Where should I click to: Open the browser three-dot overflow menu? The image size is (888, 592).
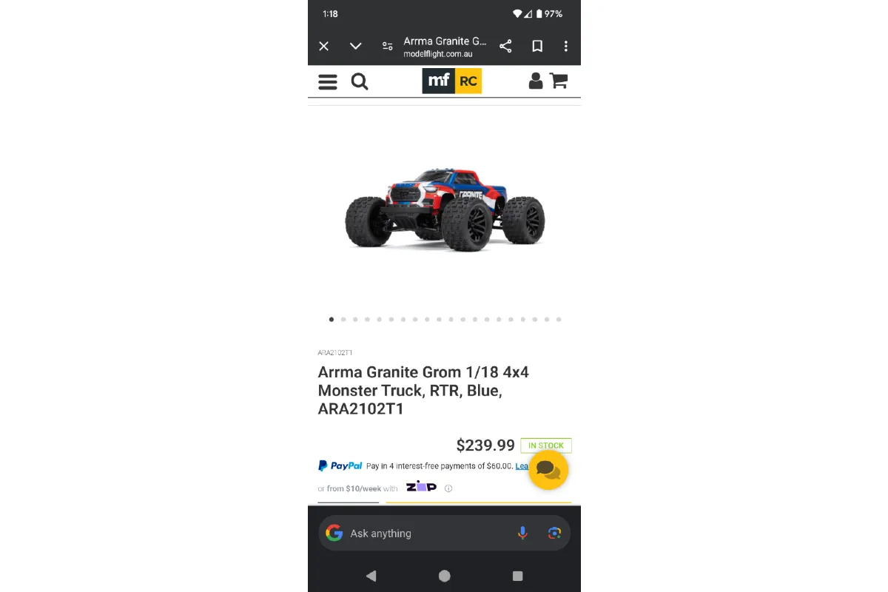[x=566, y=46]
